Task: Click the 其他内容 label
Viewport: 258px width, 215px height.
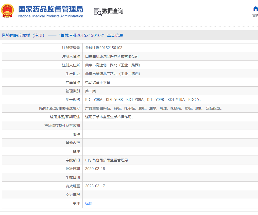Action: 73,143
